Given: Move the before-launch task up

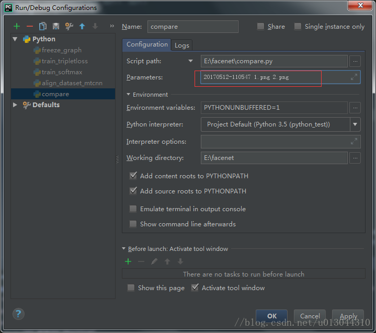Looking at the screenshot, I should pyautogui.click(x=167, y=261).
